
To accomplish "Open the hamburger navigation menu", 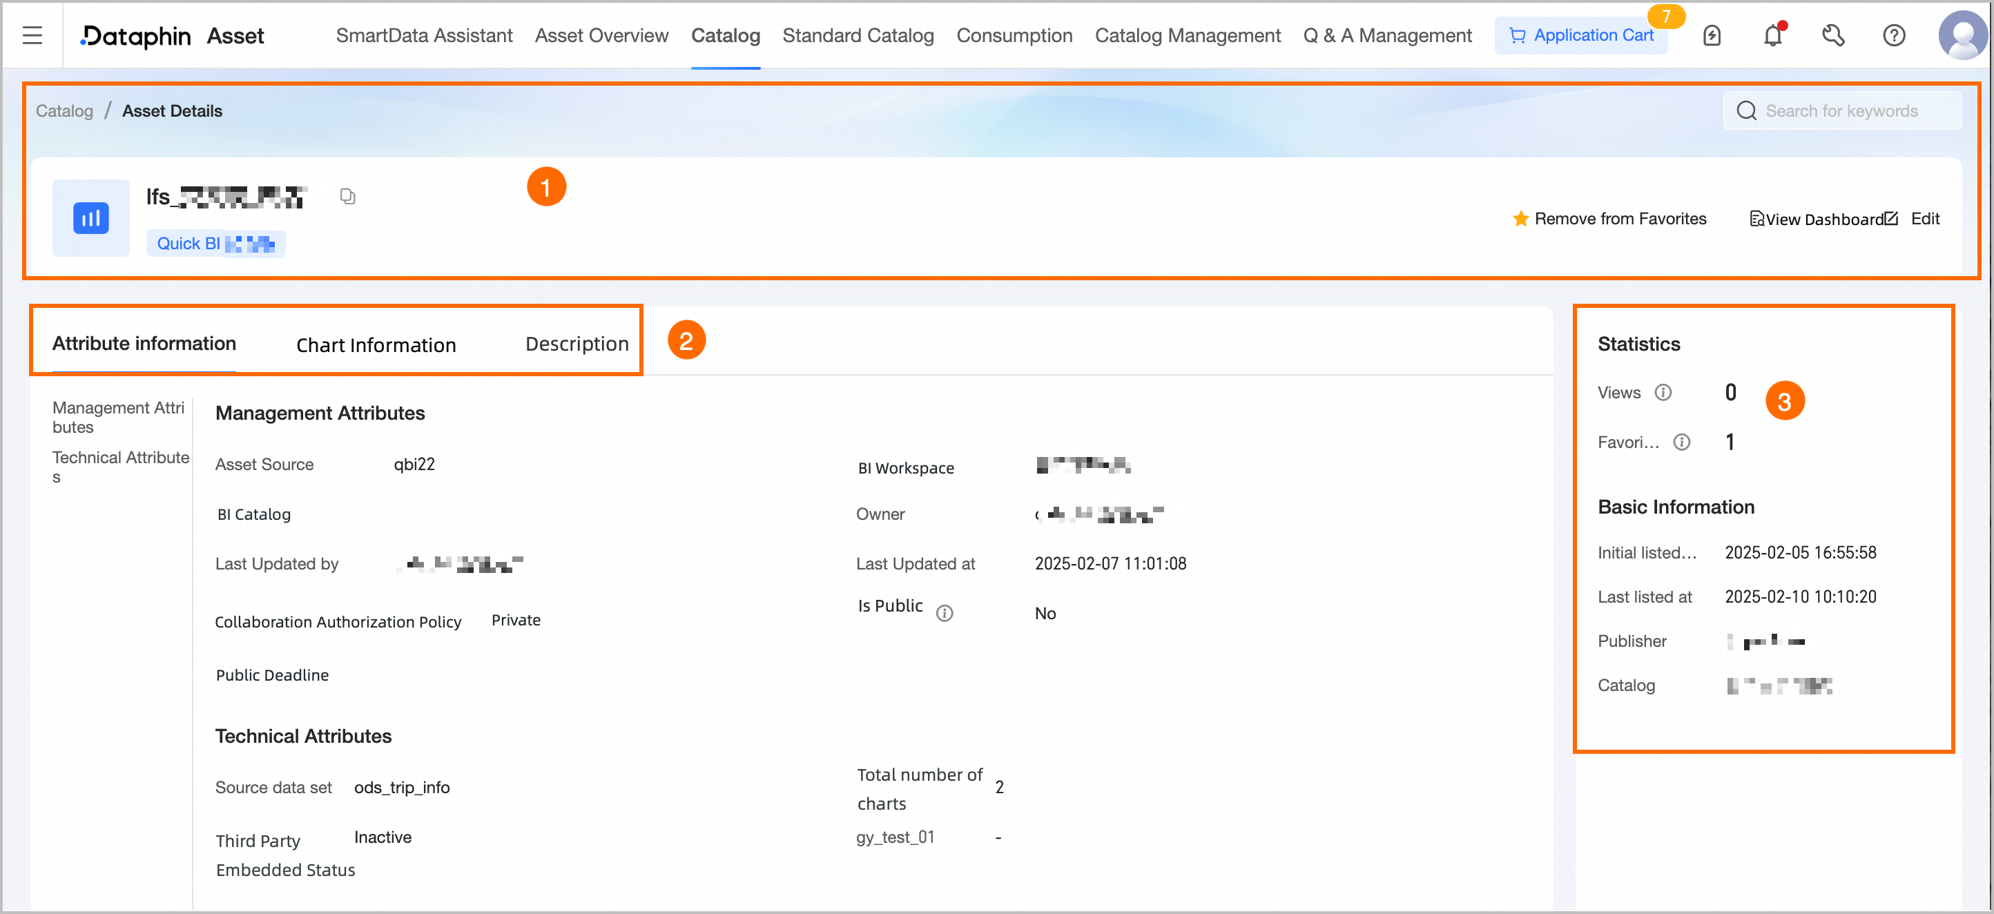I will tap(32, 36).
